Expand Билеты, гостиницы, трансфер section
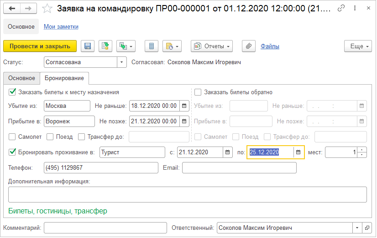Screen dimensions: 377x238 58,211
